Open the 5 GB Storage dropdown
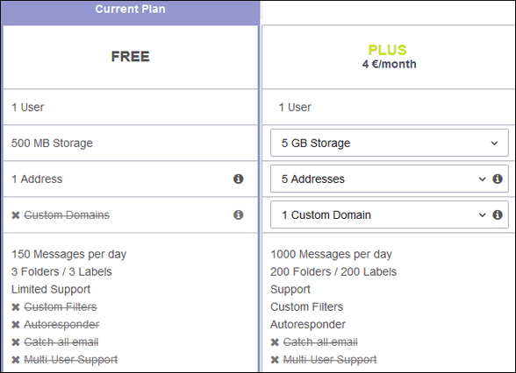This screenshot has height=373, width=516. [390, 143]
